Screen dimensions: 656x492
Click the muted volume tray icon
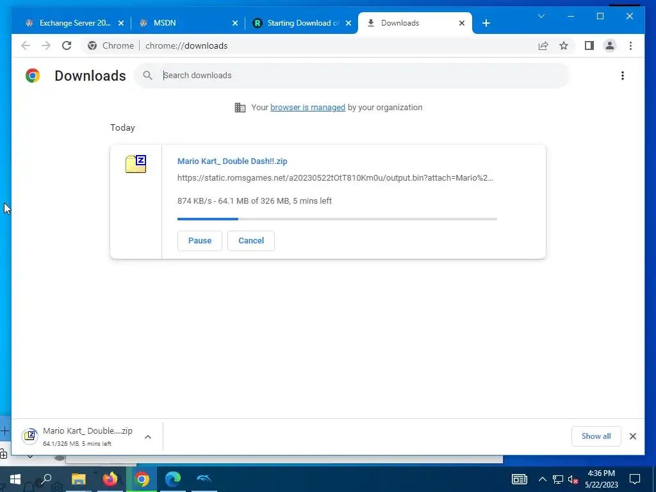tap(573, 479)
